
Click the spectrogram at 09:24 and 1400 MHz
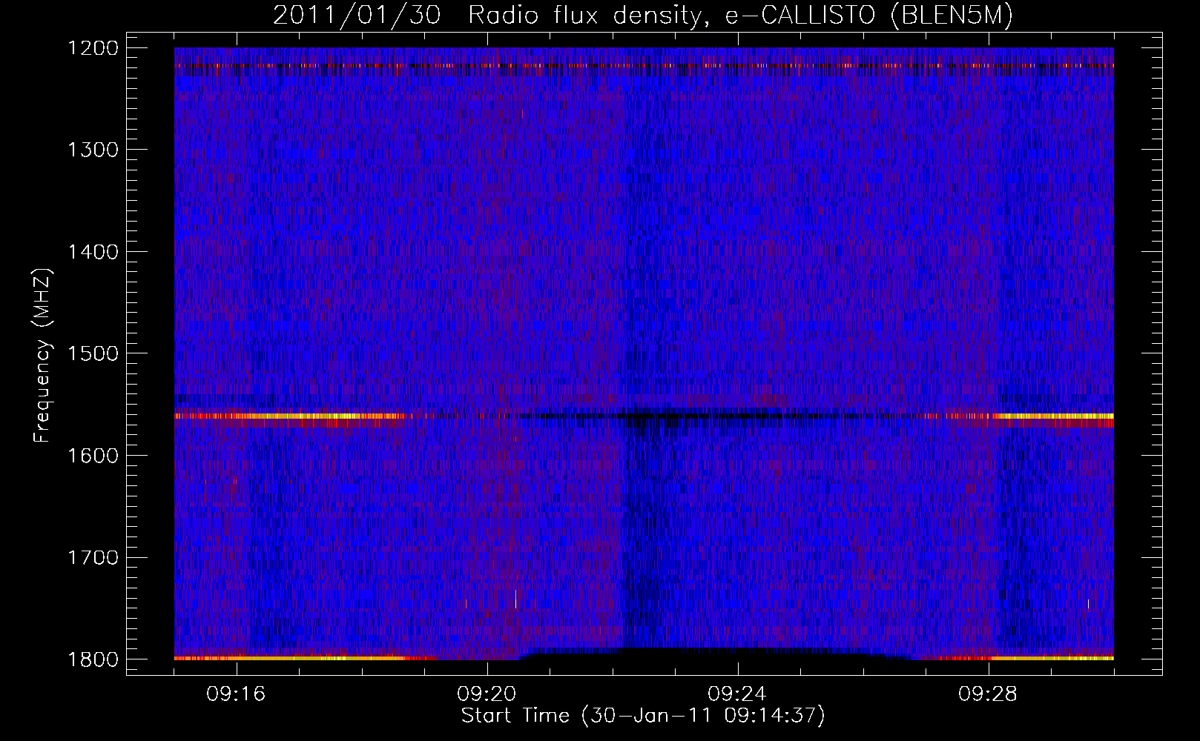pyautogui.click(x=738, y=252)
